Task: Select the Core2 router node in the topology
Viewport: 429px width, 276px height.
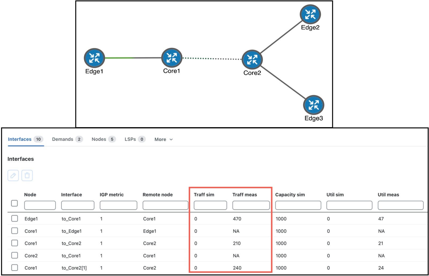Action: 252,59
